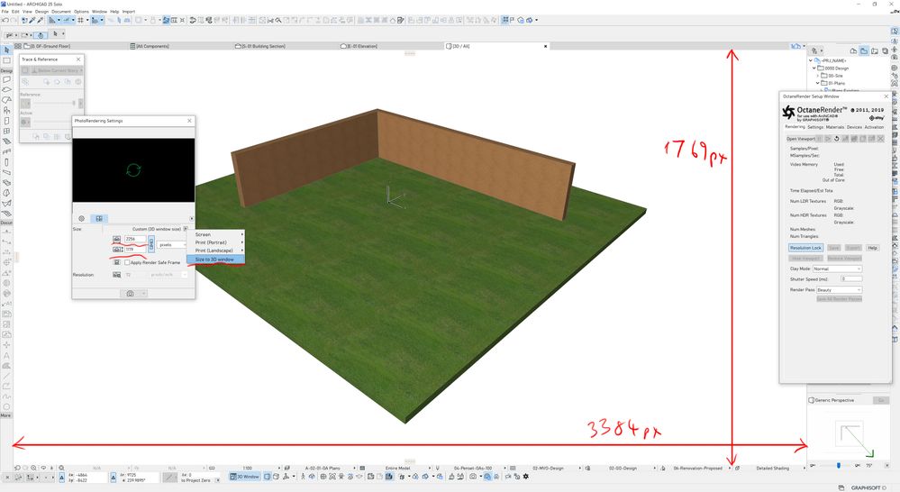Screen dimensions: 900x492
Task: Click the width value field in PhotoRendering size
Action: click(x=135, y=239)
